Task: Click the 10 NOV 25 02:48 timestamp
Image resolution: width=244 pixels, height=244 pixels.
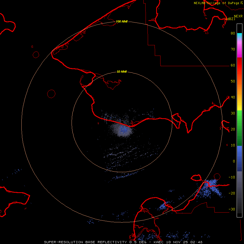Action: [x=184, y=242]
